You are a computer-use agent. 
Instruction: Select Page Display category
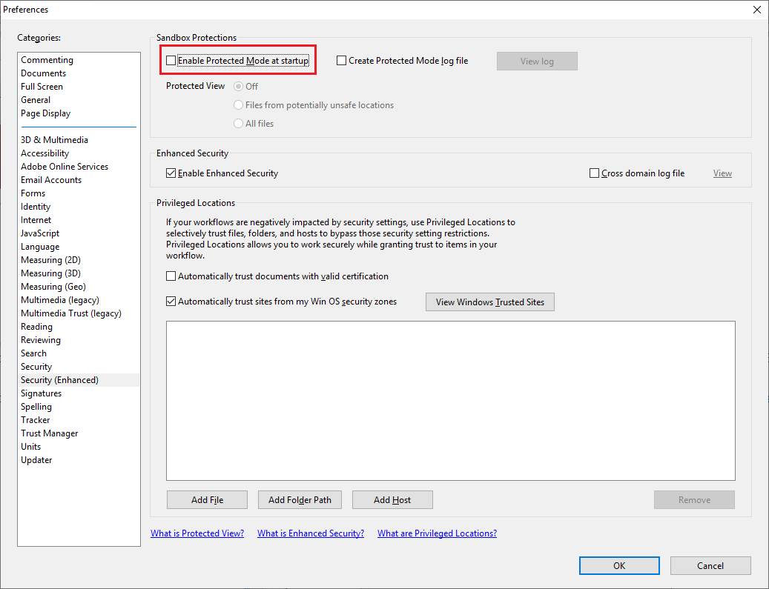(x=79, y=113)
